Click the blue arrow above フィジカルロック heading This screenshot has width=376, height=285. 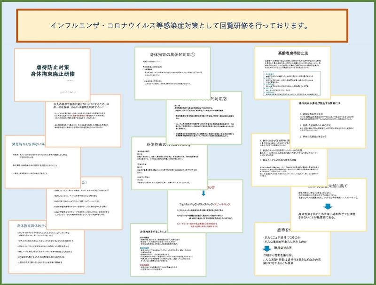click(x=204, y=193)
